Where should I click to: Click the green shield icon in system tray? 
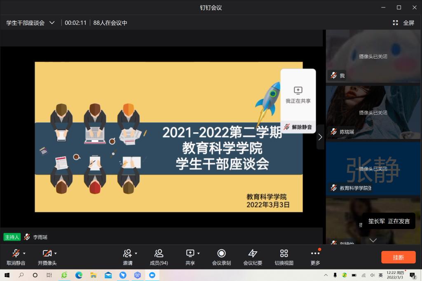tap(345, 275)
